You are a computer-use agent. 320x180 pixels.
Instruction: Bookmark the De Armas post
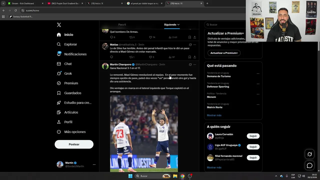pyautogui.click(x=190, y=37)
